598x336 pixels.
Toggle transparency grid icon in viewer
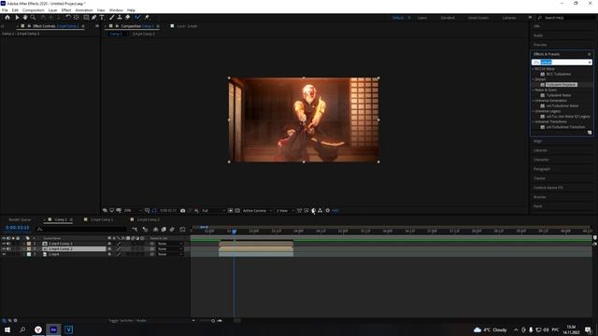[x=237, y=211]
